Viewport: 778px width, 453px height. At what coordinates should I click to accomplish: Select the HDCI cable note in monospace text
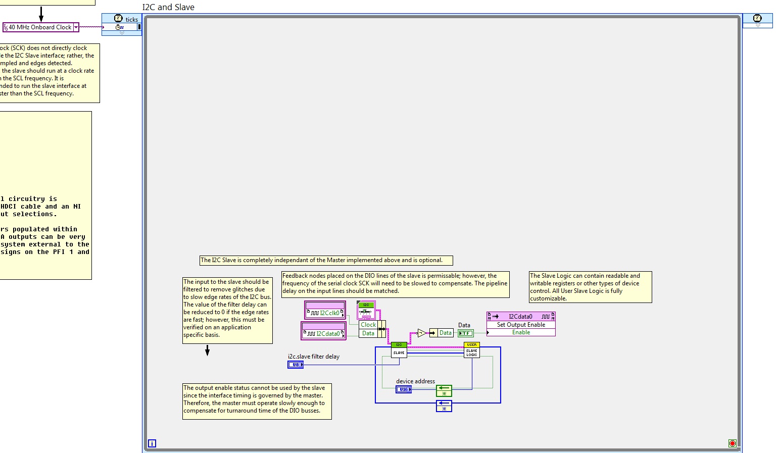point(45,195)
